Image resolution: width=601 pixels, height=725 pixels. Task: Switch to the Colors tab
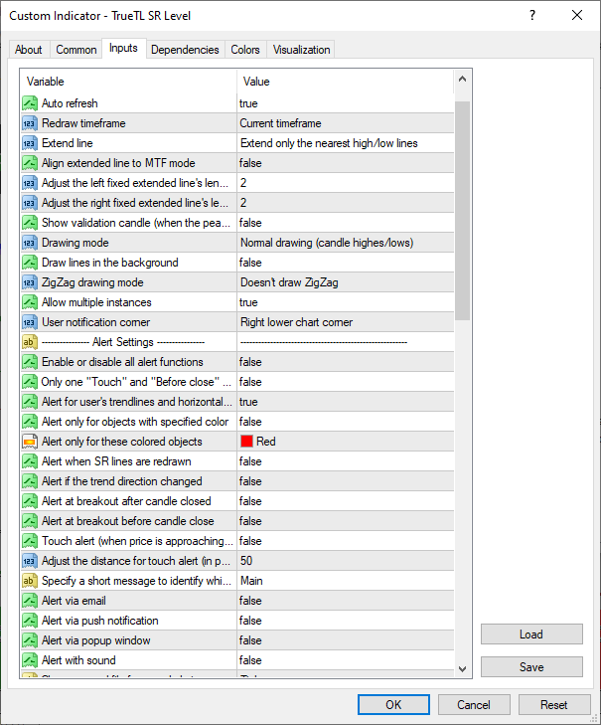245,50
